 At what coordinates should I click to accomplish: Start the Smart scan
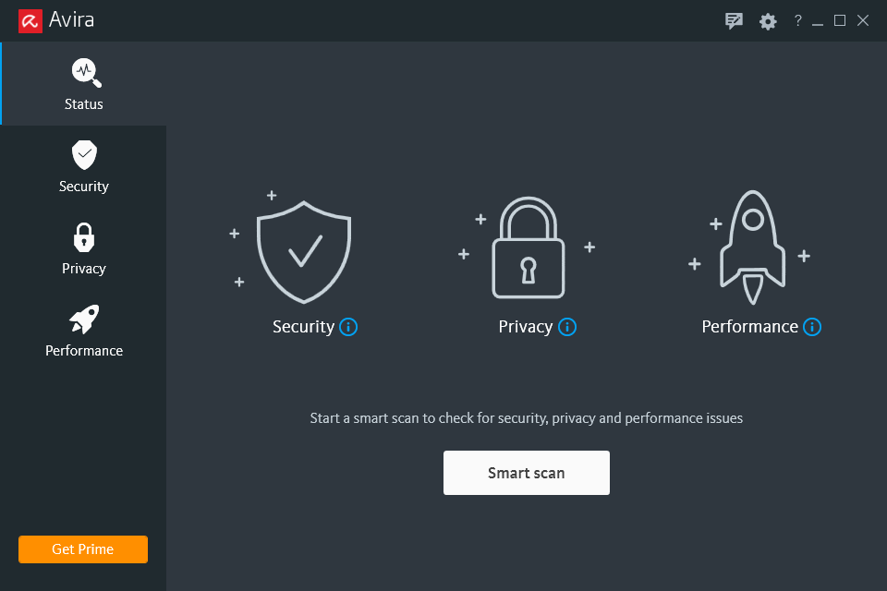click(x=527, y=473)
